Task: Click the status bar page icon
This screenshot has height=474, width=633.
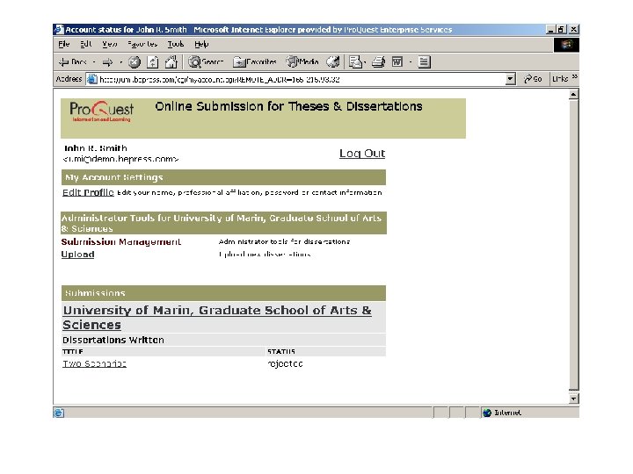Action: pos(59,413)
